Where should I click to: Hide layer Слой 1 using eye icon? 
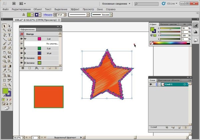point(151,85)
